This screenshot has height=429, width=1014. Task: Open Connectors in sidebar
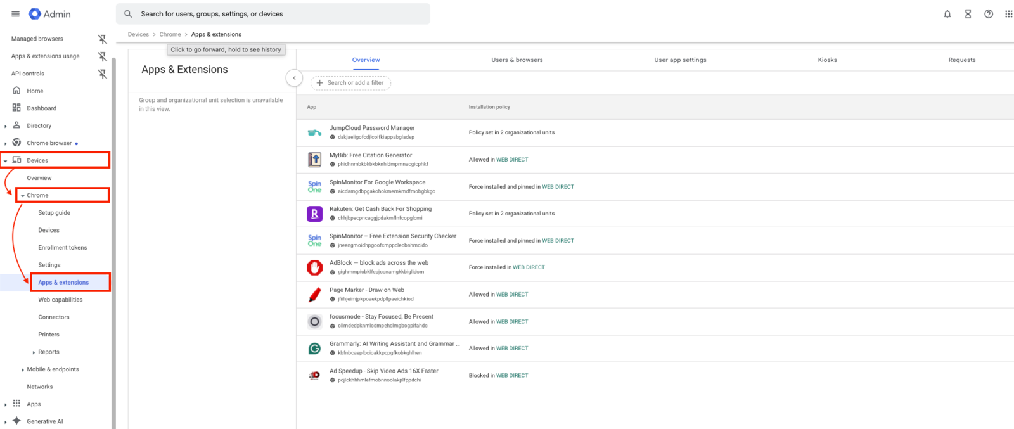54,317
